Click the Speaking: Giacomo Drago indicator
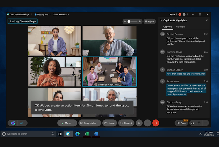This screenshot has width=219, height=147. pyautogui.click(x=22, y=21)
